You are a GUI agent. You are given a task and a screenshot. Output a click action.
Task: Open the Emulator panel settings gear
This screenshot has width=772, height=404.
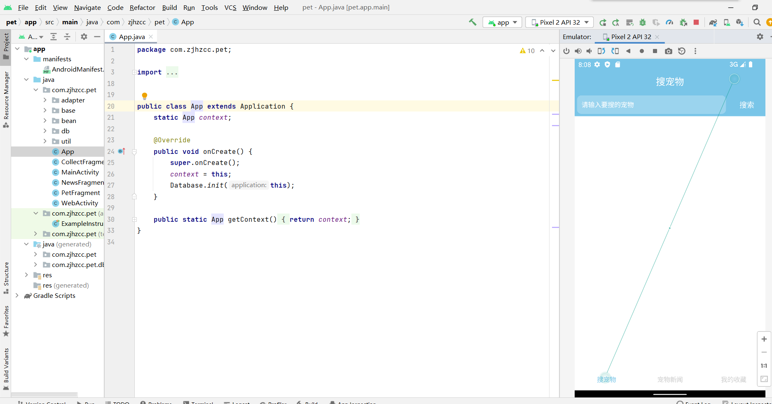click(760, 37)
